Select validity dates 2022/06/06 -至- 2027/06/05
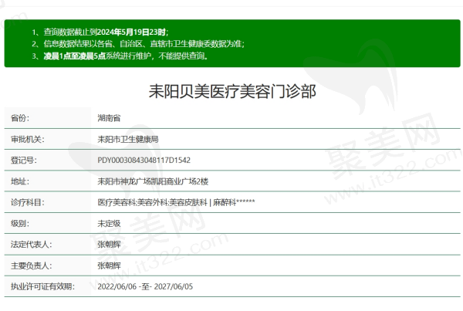This screenshot has width=463, height=311. coord(145,286)
